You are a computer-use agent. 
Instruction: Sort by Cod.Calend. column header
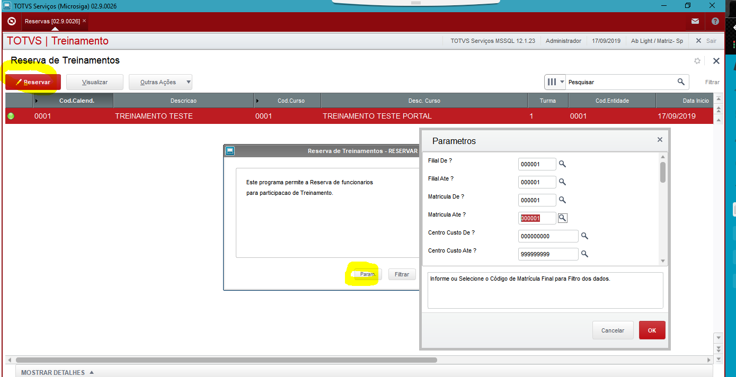[73, 101]
